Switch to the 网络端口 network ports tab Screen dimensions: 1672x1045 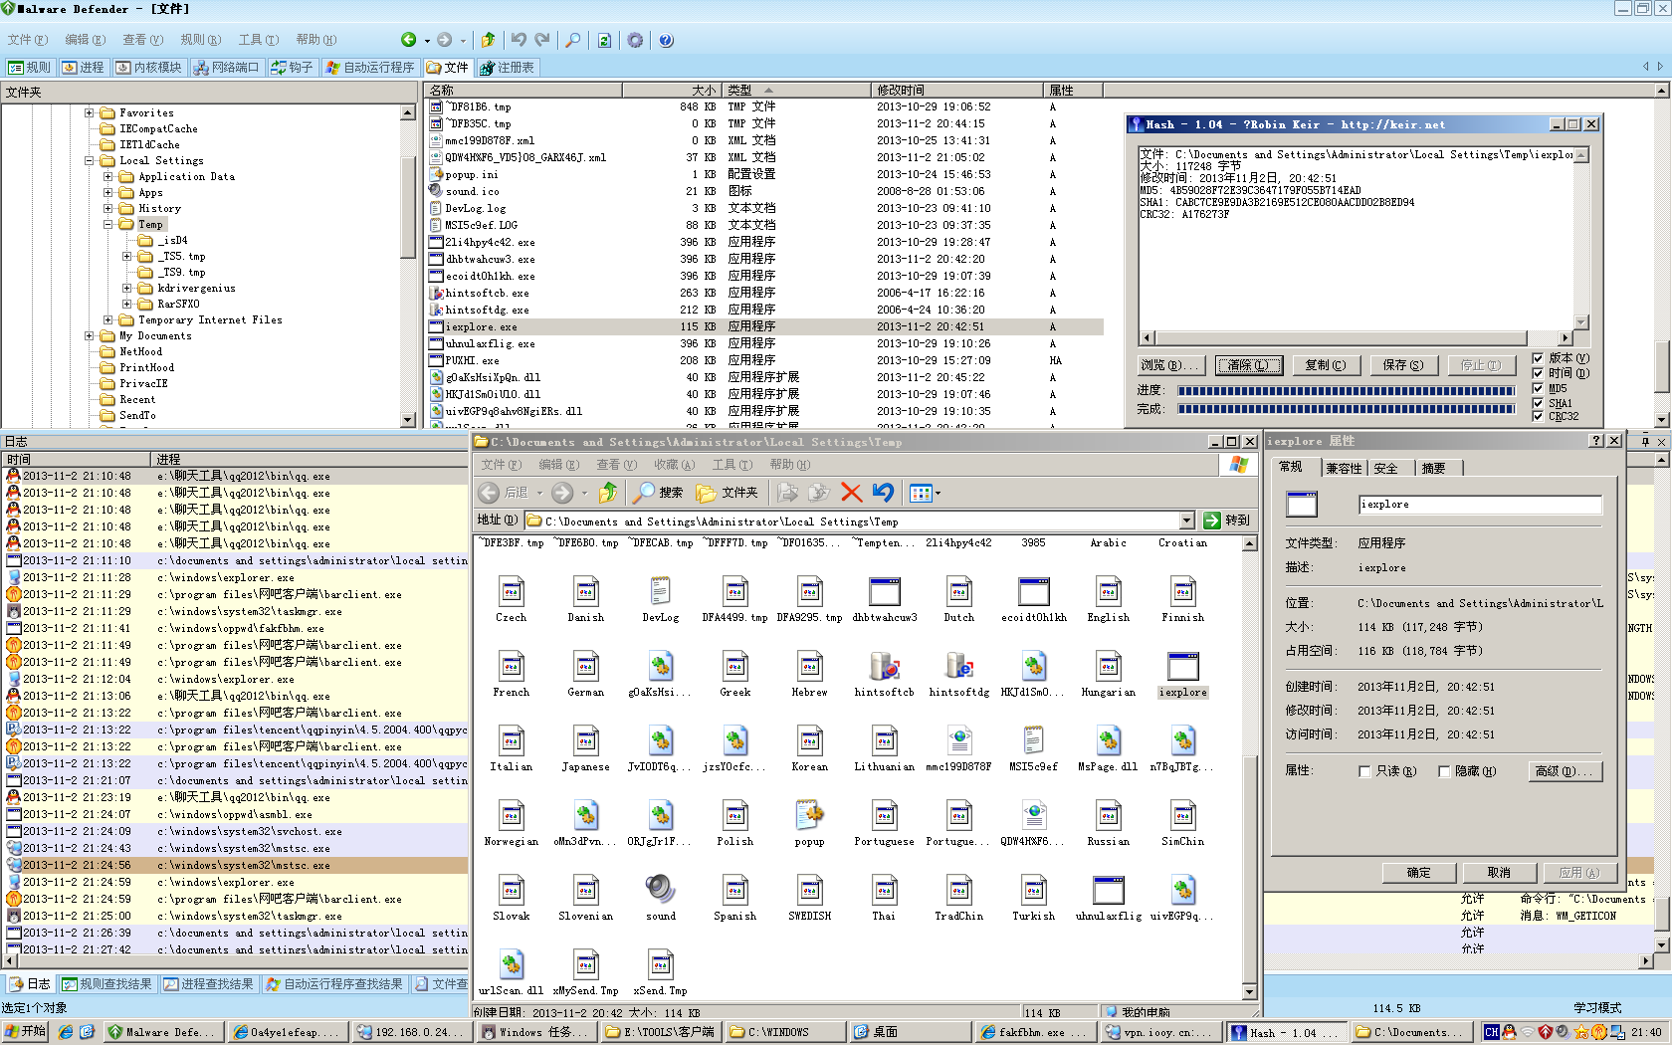coord(226,68)
